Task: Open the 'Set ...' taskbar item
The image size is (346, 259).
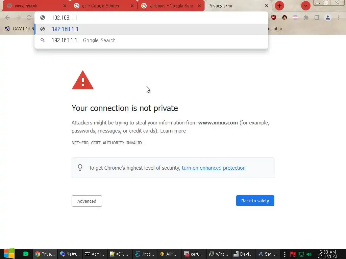Action: click(x=269, y=254)
